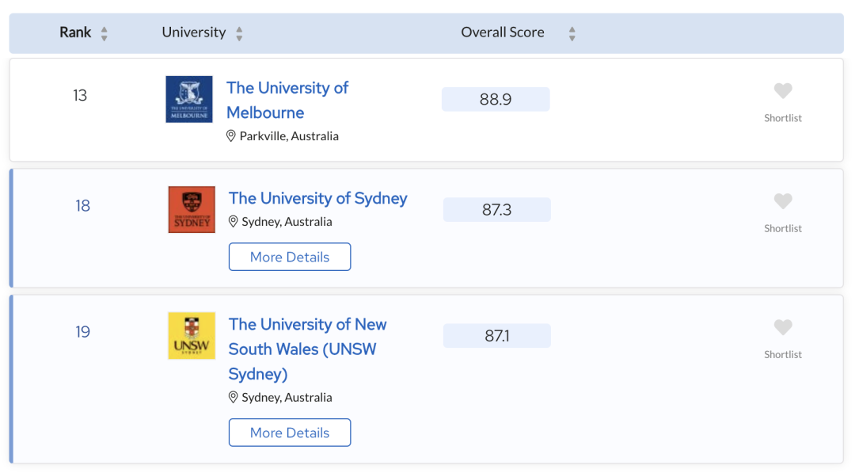Shortlist University of Melbourne with heart icon
855x473 pixels.
(x=783, y=90)
